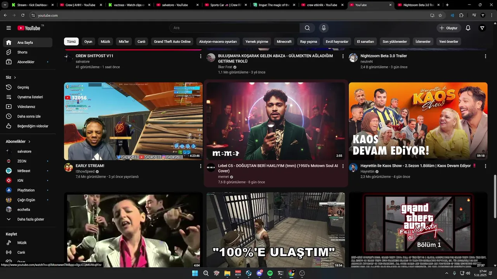
Task: Show hidden system tray icons
Action: [447, 273]
